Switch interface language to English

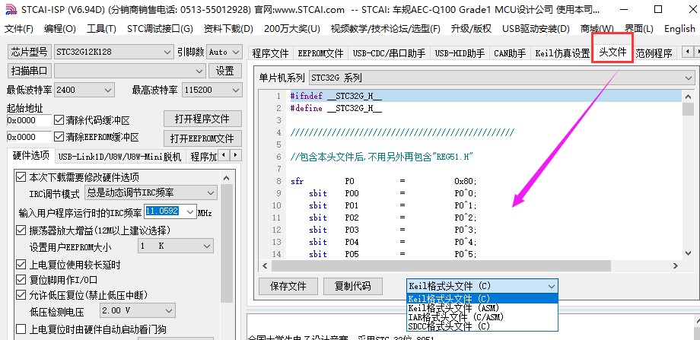coord(679,29)
